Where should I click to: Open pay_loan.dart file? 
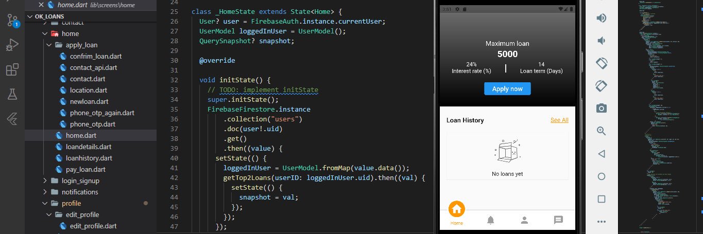tap(85, 169)
